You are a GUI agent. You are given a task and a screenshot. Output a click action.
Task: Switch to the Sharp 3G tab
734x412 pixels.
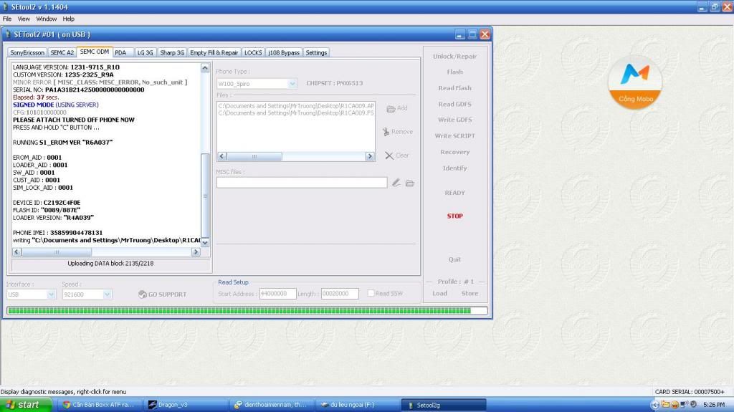click(172, 53)
